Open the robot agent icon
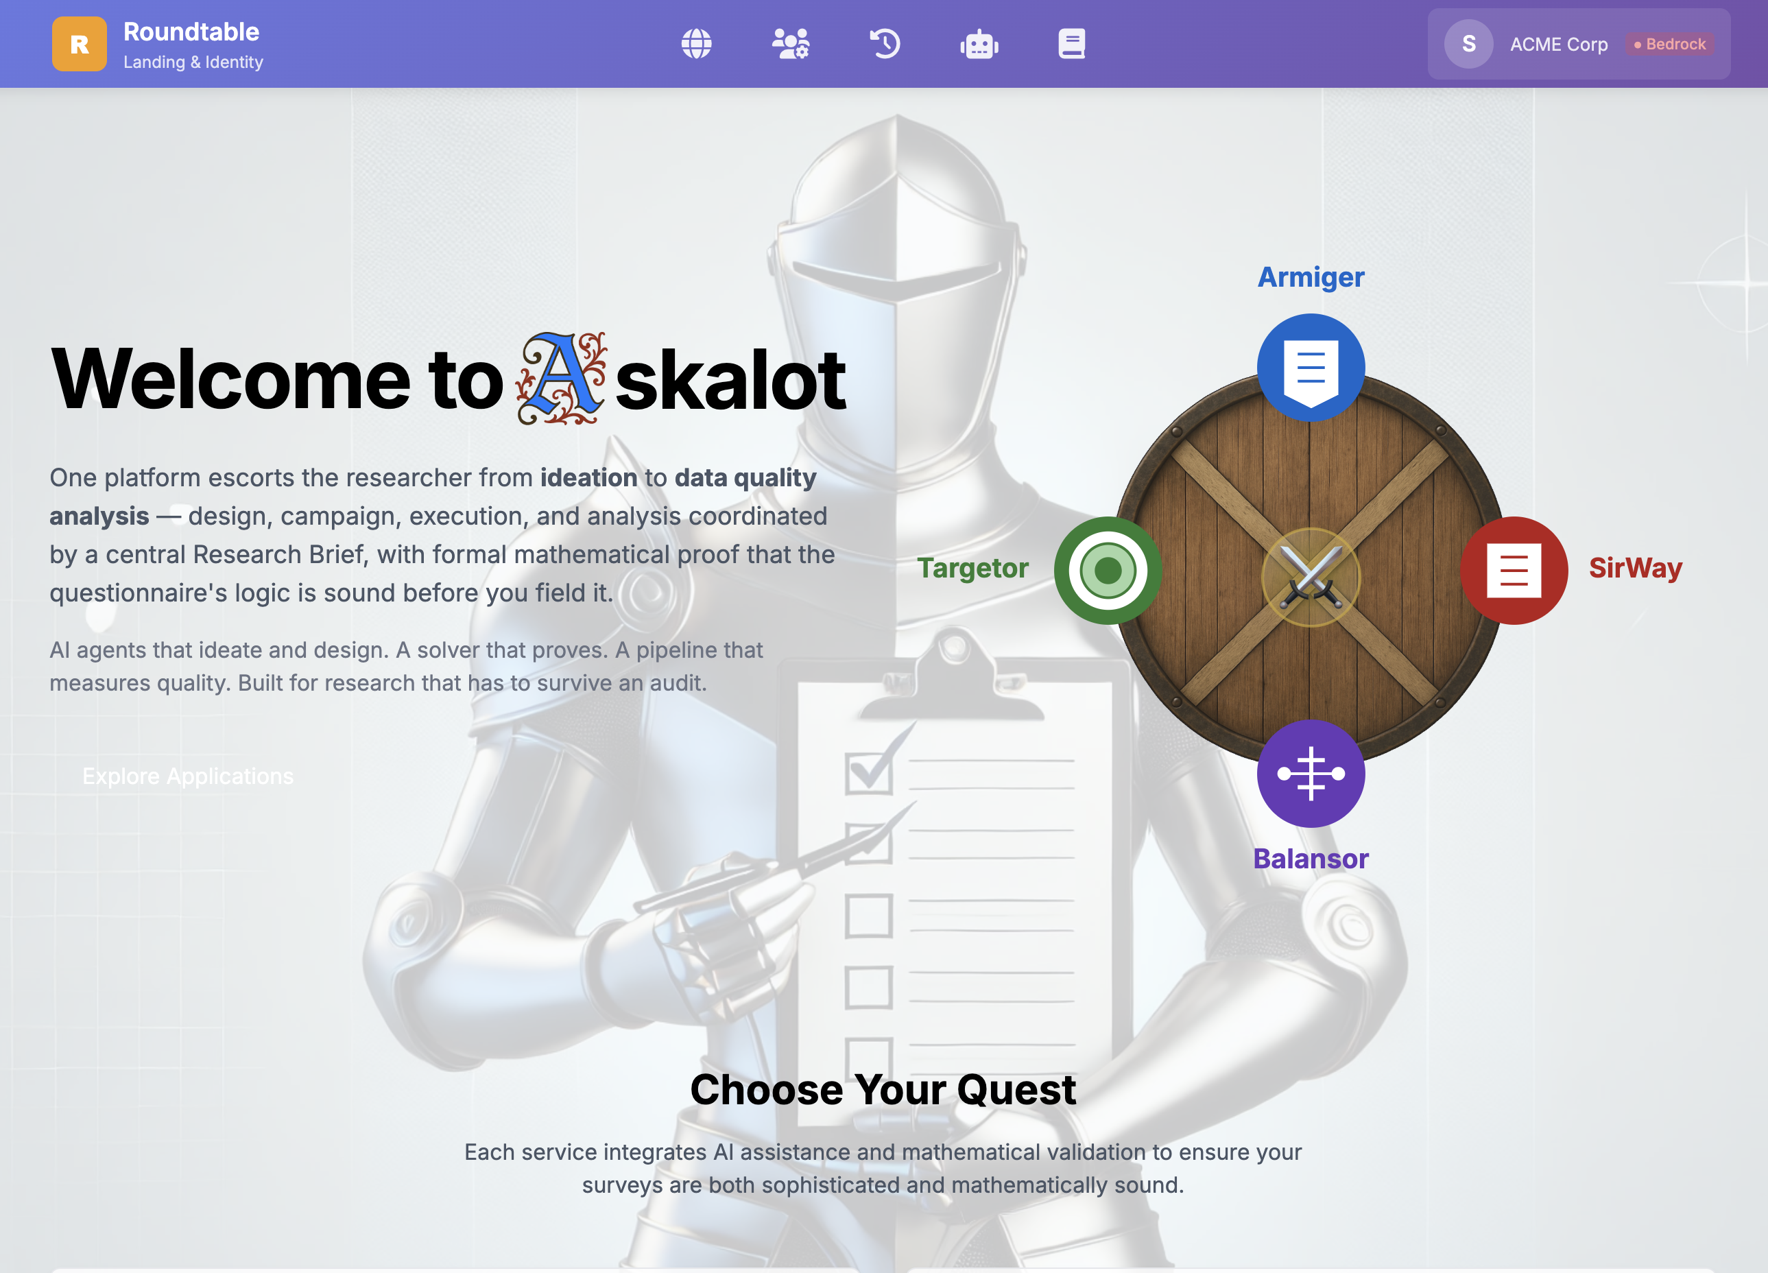The height and width of the screenshot is (1273, 1768). point(979,44)
